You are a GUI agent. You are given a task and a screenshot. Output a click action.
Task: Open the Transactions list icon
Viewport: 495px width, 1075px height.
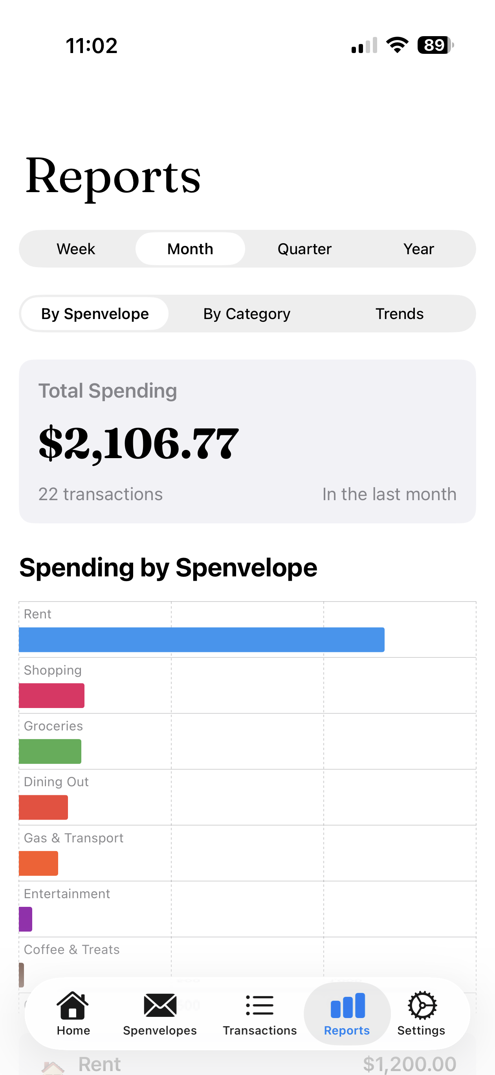tap(260, 1006)
